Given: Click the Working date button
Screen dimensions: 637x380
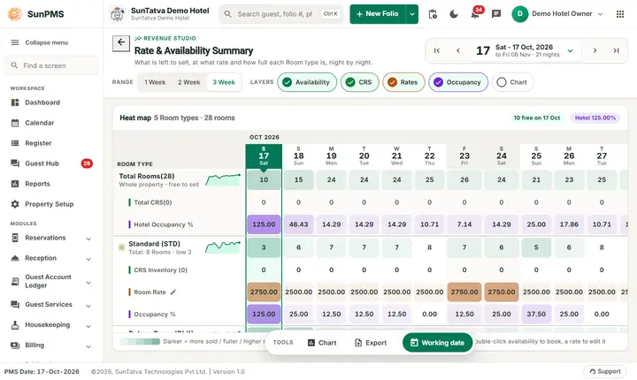Looking at the screenshot, I should click(x=438, y=343).
